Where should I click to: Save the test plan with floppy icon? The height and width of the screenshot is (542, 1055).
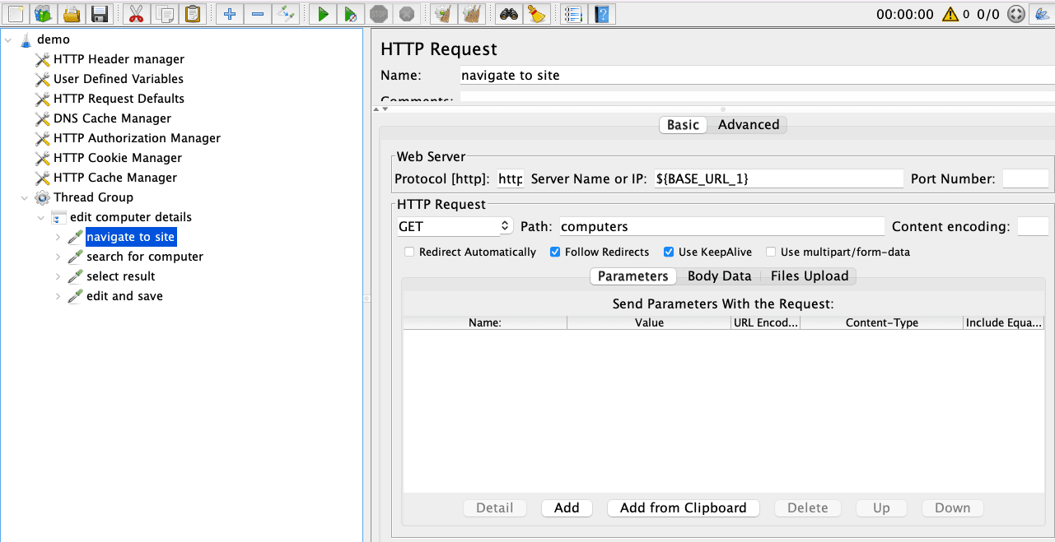[x=99, y=13]
